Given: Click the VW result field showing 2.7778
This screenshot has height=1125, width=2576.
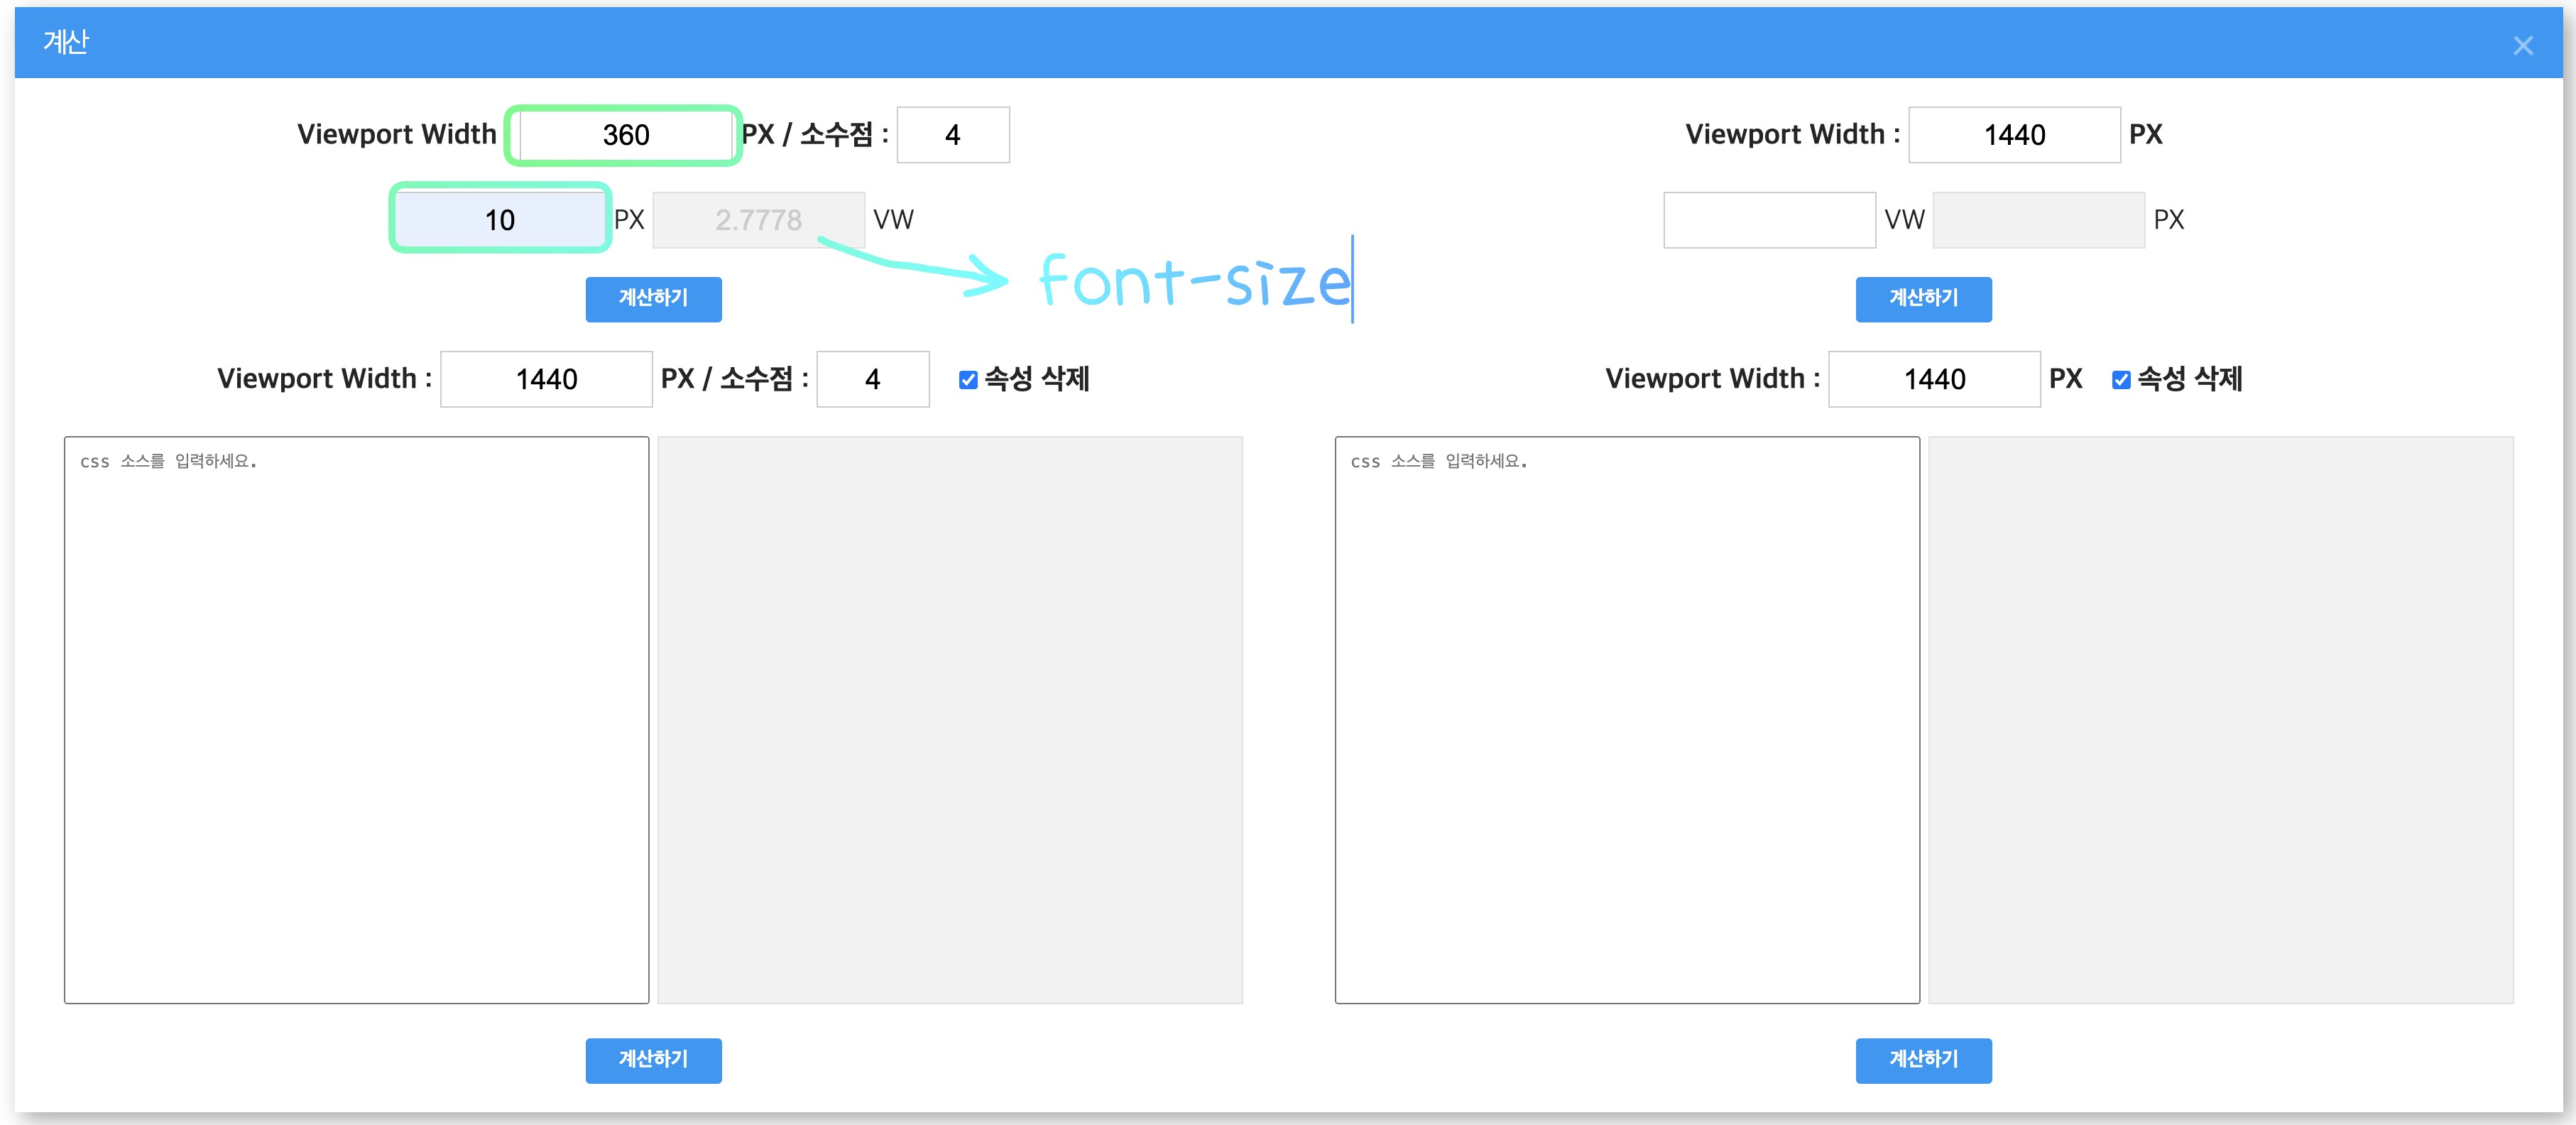Looking at the screenshot, I should (758, 220).
